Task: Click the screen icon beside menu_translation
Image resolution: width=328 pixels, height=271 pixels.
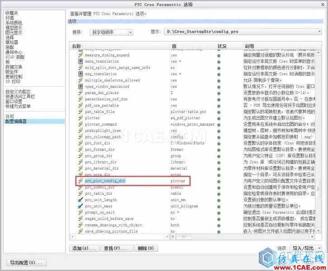Action: point(81,61)
